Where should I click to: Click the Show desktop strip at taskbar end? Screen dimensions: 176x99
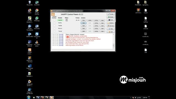149,98
